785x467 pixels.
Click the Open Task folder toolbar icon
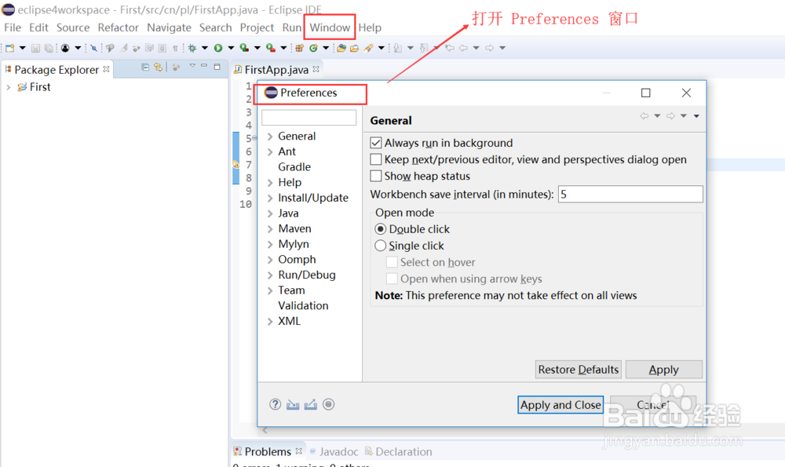[355, 48]
